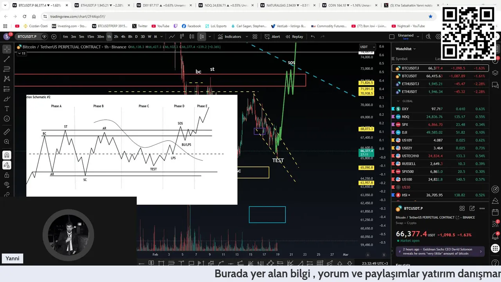This screenshot has width=501, height=282.
Task: Select the Zoom In tool
Action: tap(7, 142)
